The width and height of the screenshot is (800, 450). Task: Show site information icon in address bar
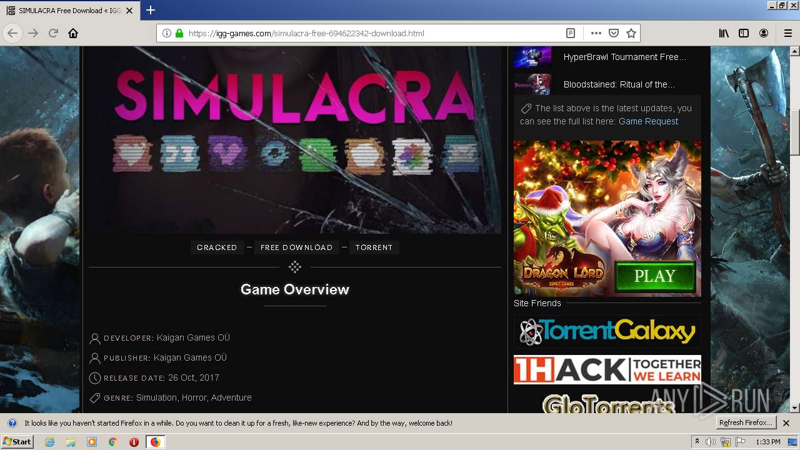pyautogui.click(x=167, y=33)
